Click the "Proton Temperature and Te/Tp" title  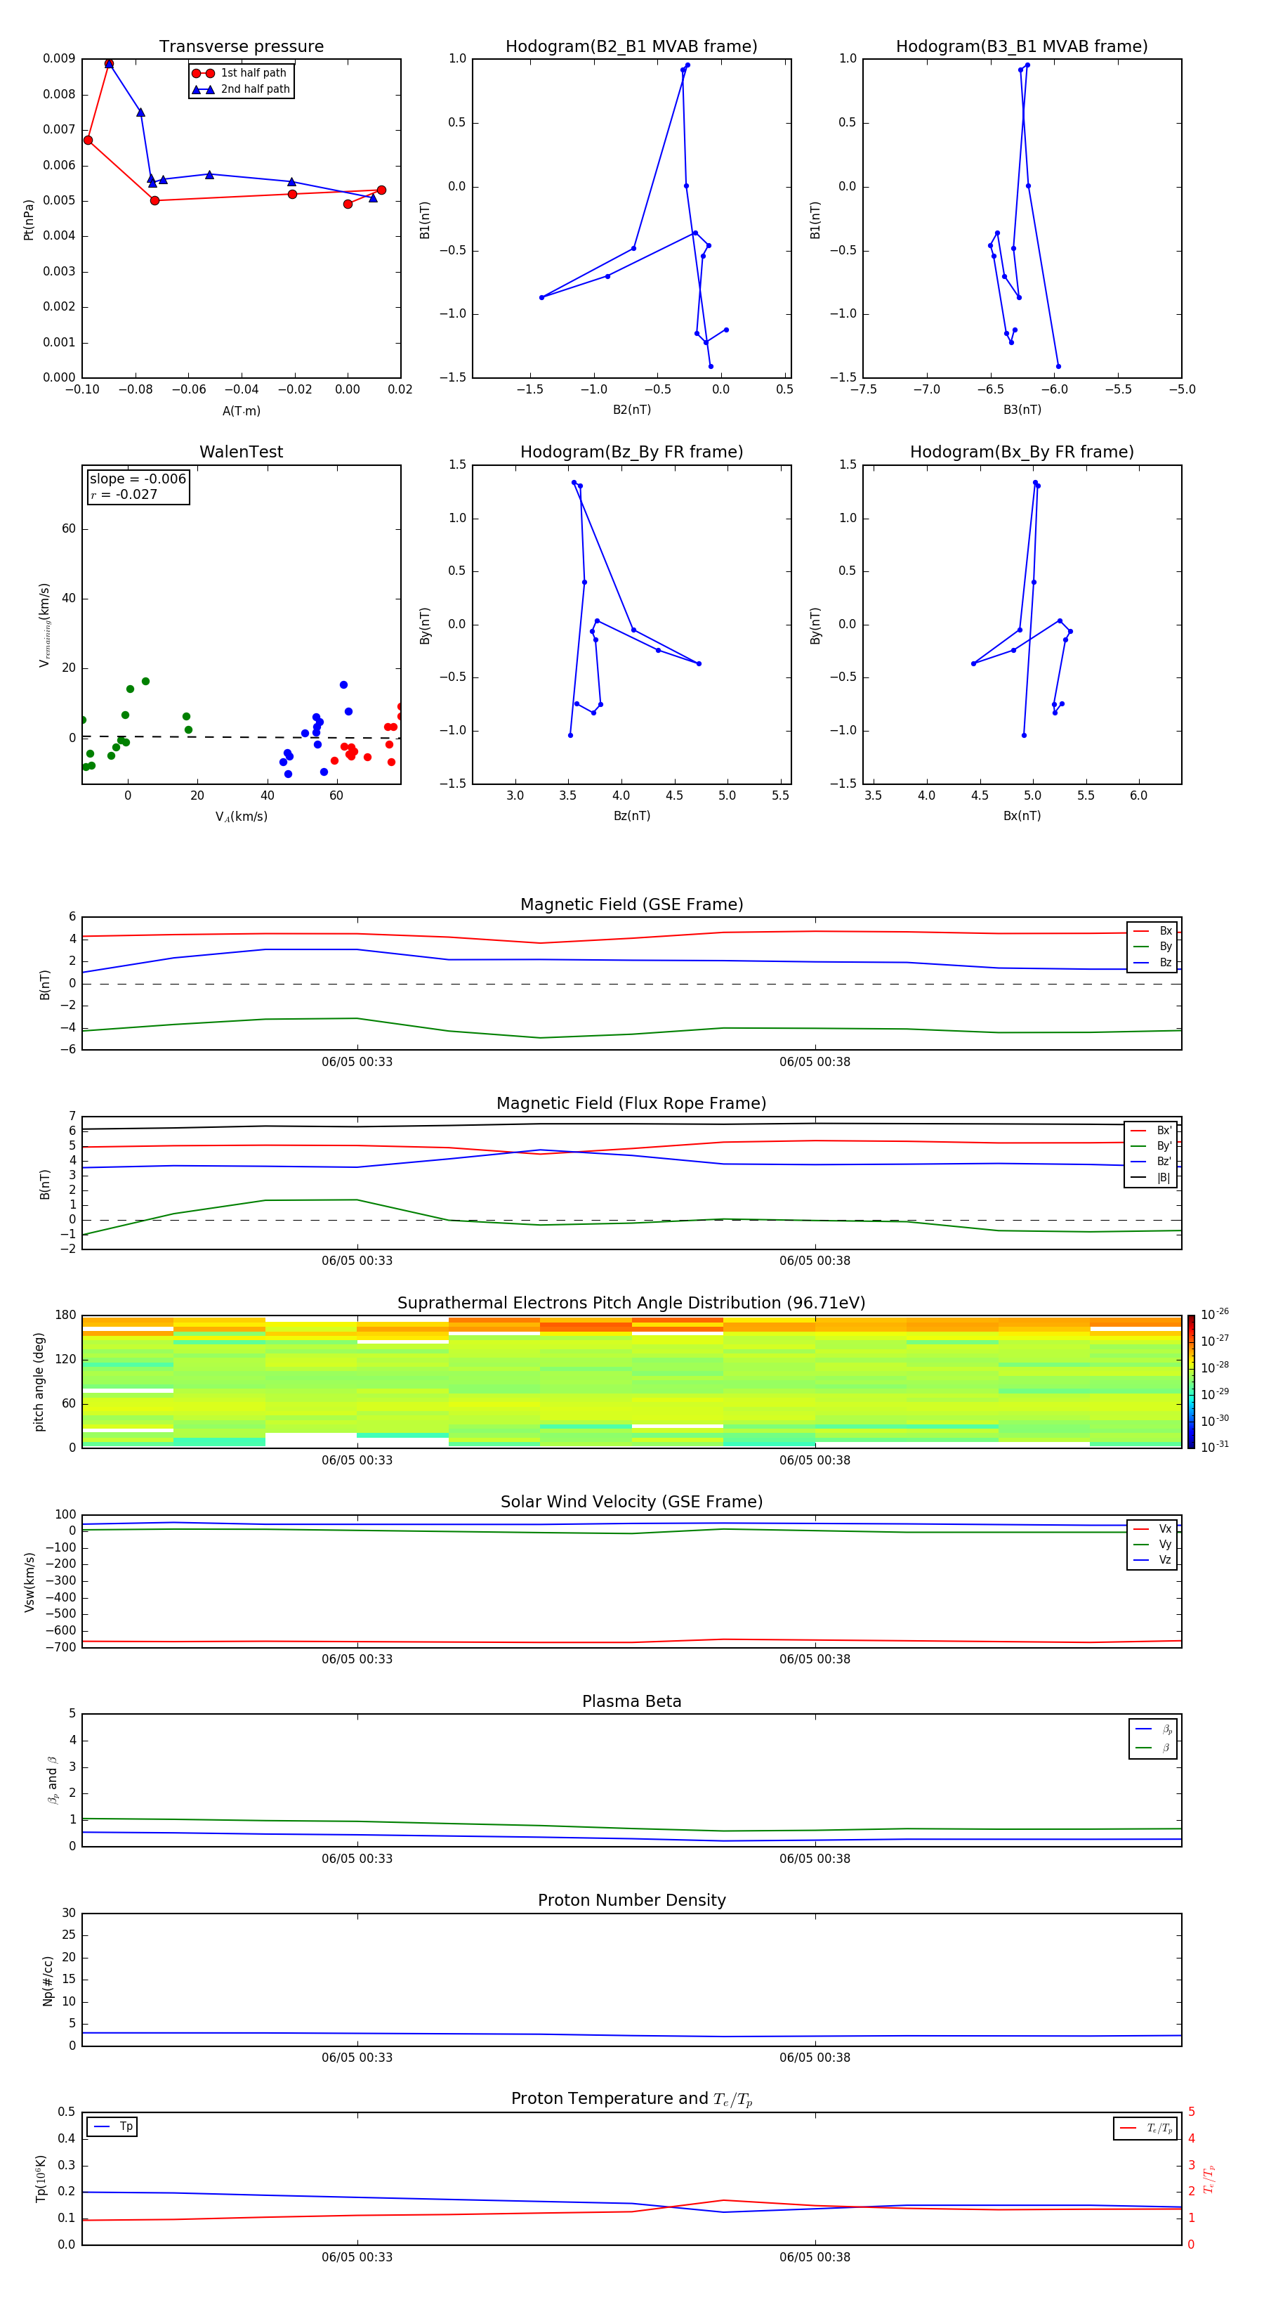point(631,2099)
